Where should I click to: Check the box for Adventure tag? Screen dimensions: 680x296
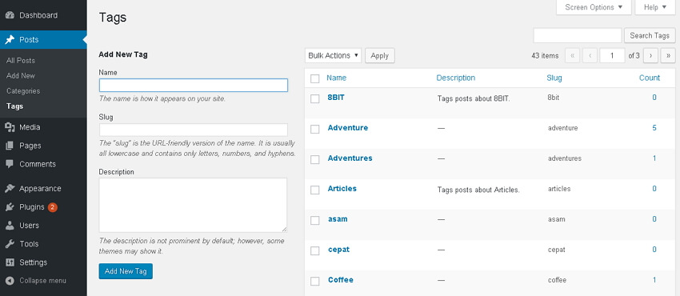315,129
